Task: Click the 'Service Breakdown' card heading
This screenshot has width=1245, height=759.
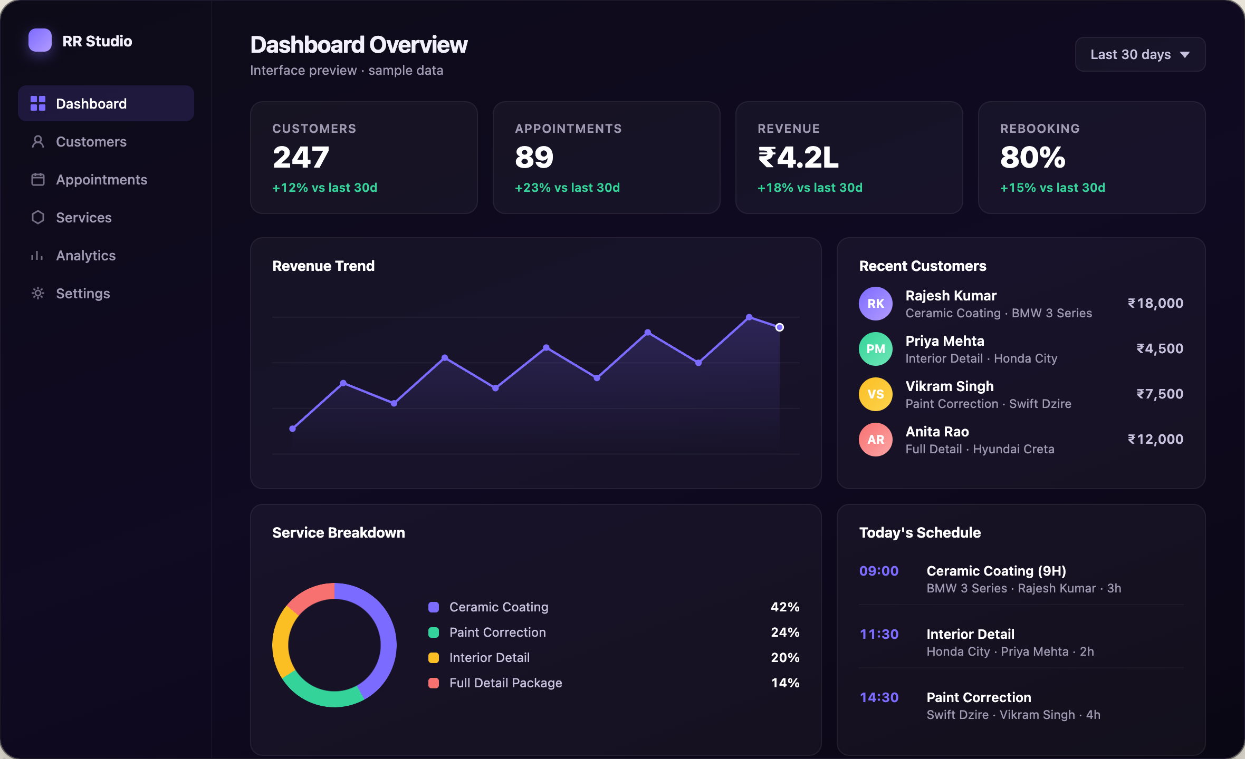Action: pyautogui.click(x=339, y=533)
